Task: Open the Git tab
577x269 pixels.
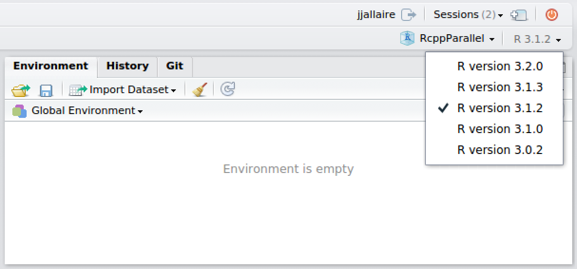Action: pyautogui.click(x=174, y=66)
